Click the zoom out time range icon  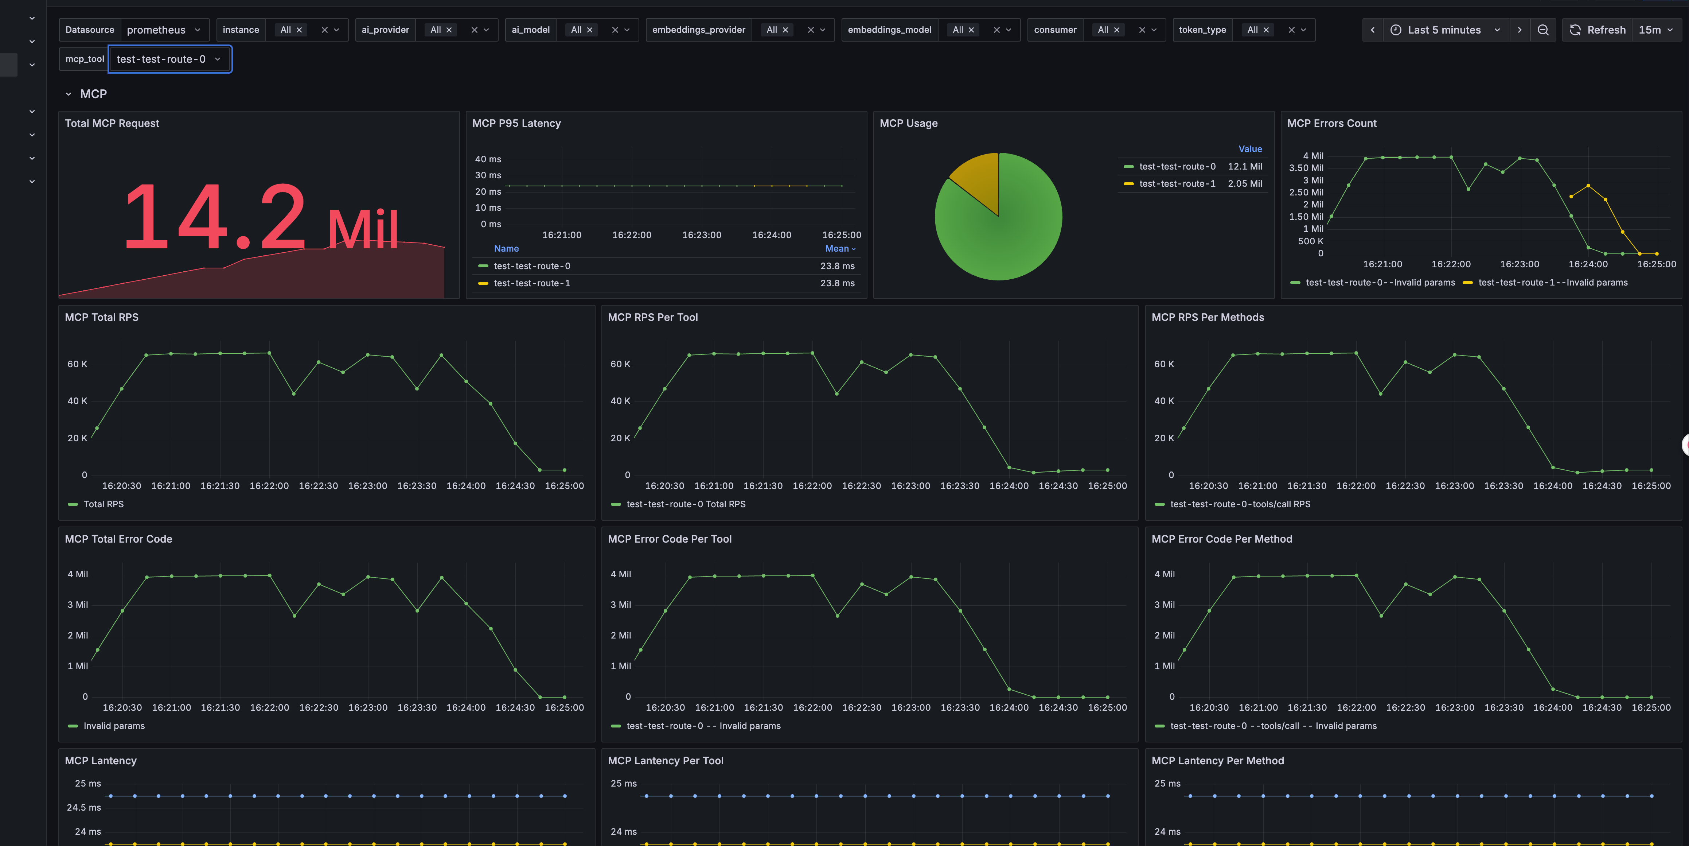point(1543,30)
